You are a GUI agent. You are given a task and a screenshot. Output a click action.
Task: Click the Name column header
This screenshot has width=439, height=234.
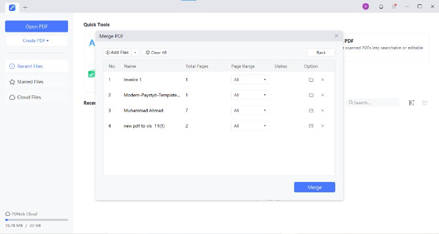pos(130,66)
